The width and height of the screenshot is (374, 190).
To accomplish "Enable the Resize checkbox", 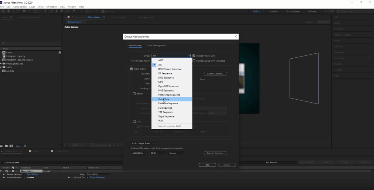I will point(134,94).
